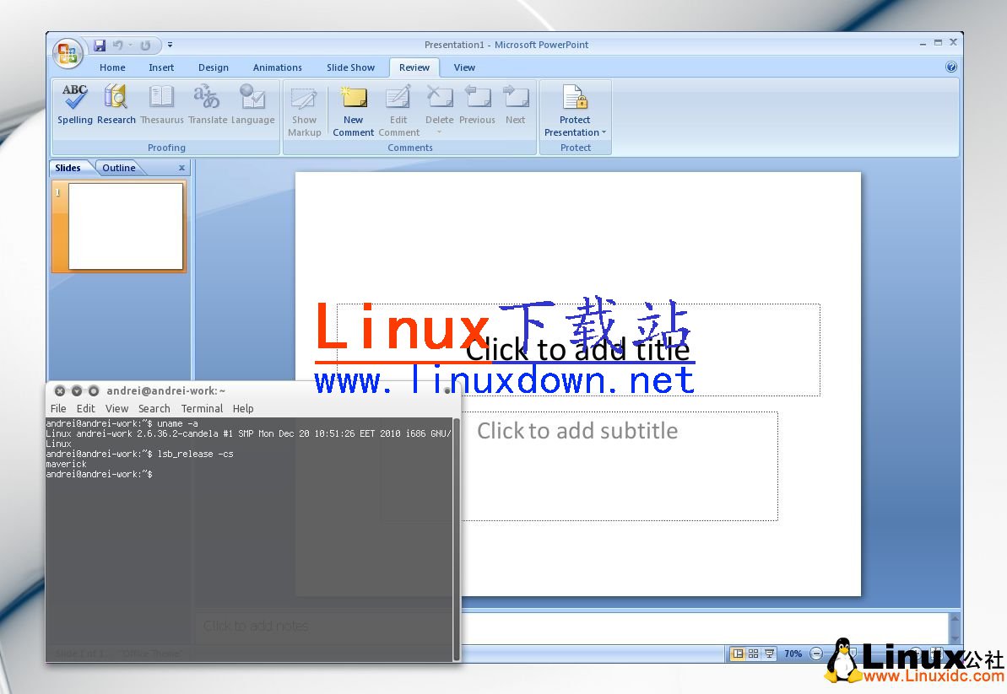Open the Design ribbon tab
The image size is (1007, 694).
click(x=214, y=67)
